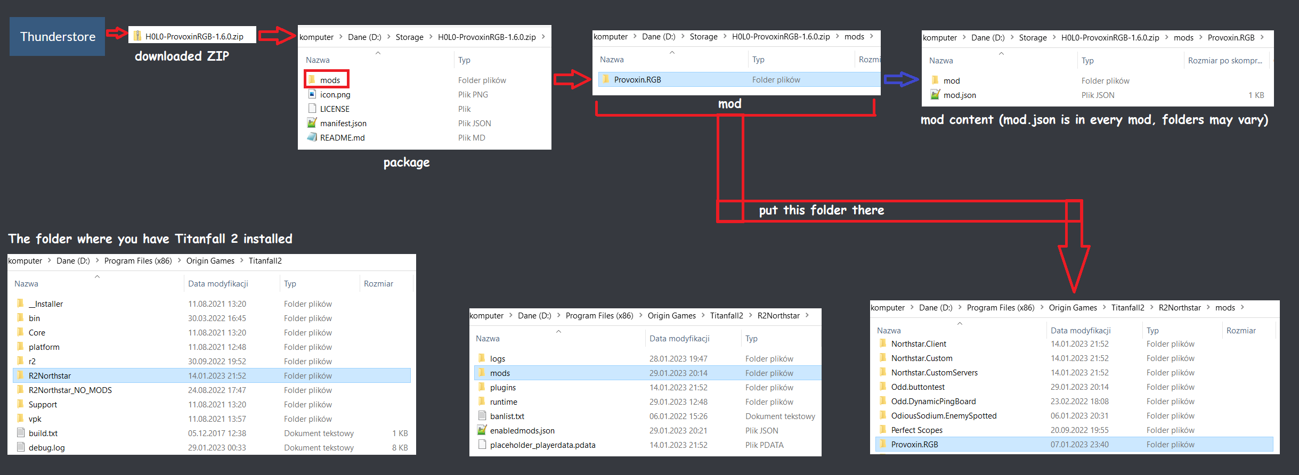Select the H0L0-ProvoxinRGB-1.6.0.zip file icon
The height and width of the screenshot is (475, 1299).
(x=137, y=36)
